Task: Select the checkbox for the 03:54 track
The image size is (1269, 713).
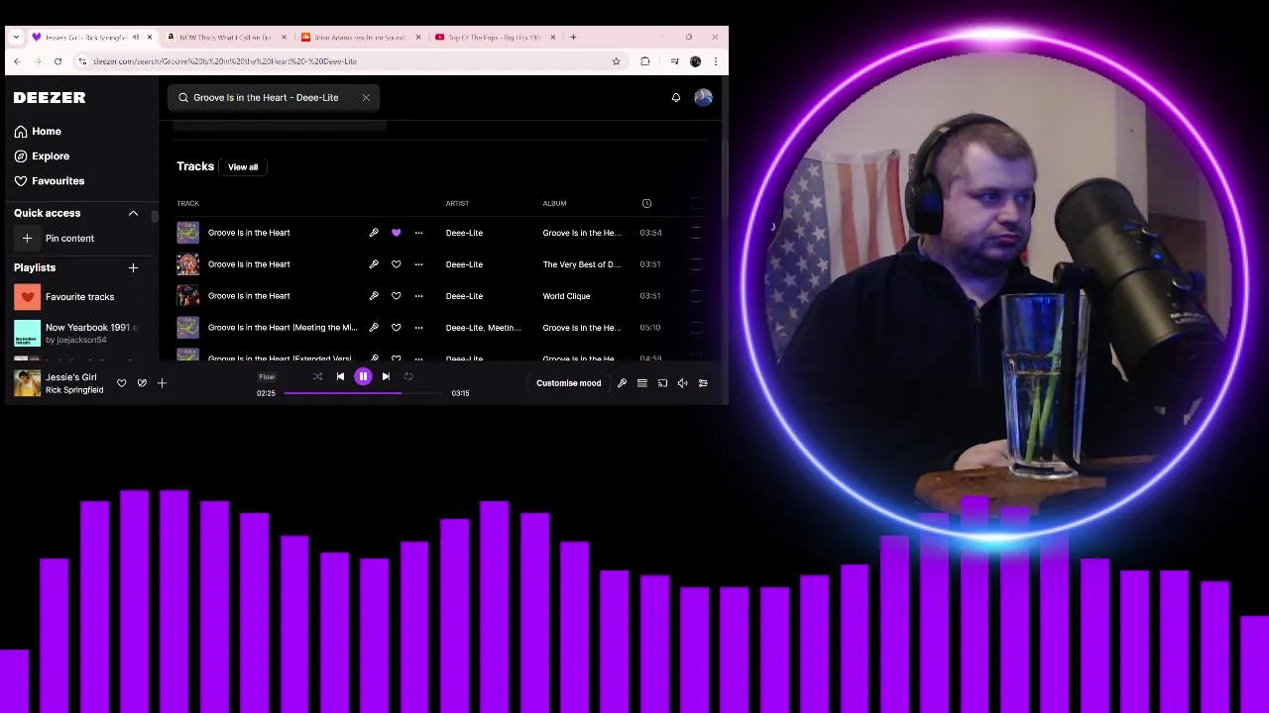Action: [x=696, y=233]
